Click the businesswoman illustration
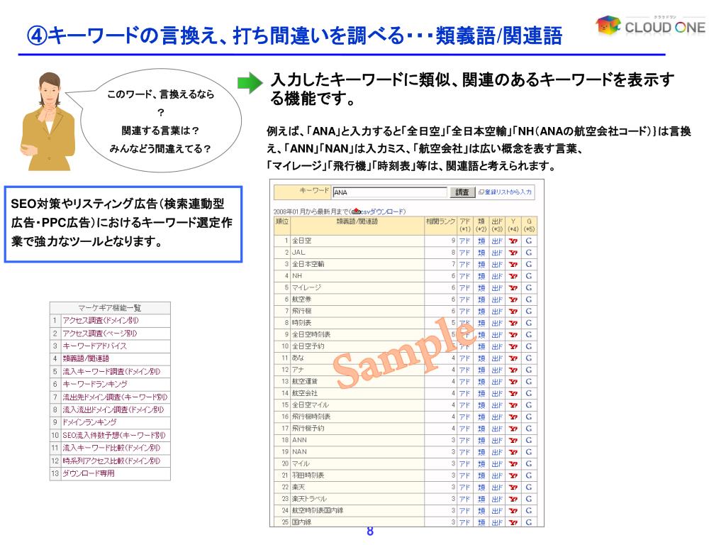This screenshot has width=726, height=545. pos(49,121)
